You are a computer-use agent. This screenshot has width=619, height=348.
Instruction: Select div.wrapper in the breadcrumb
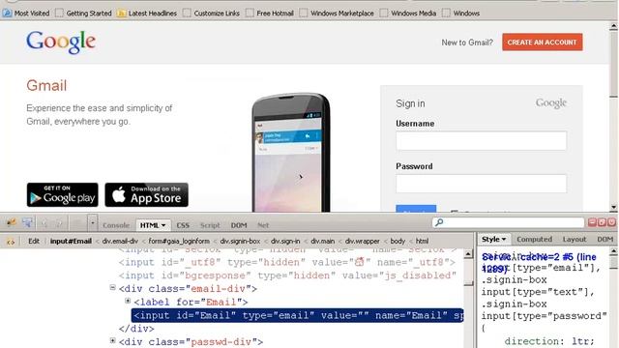point(362,241)
